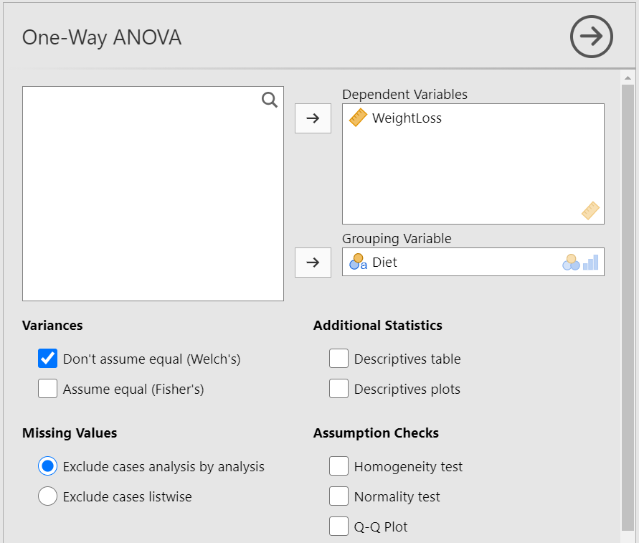Turn on Homogeneity test
This screenshot has height=543, width=639.
pyautogui.click(x=339, y=466)
